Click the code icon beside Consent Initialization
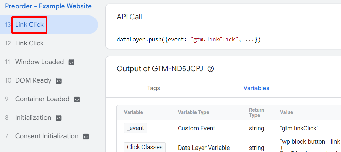This screenshot has height=152, width=341. [x=86, y=137]
